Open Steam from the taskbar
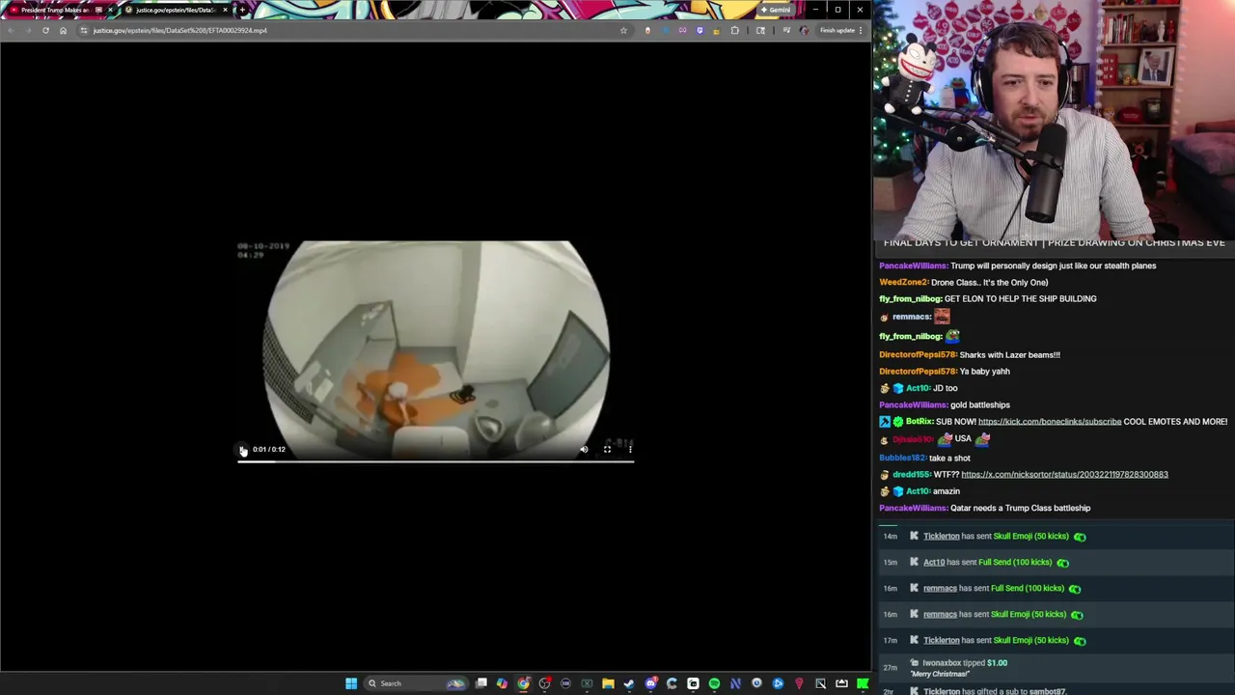 tap(628, 683)
